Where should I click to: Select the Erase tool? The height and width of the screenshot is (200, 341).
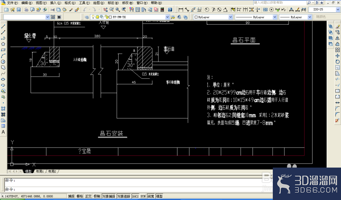[x=337, y=26]
